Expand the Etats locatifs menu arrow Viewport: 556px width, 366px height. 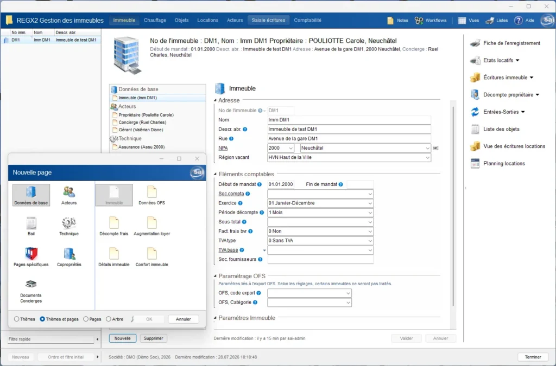tap(517, 61)
